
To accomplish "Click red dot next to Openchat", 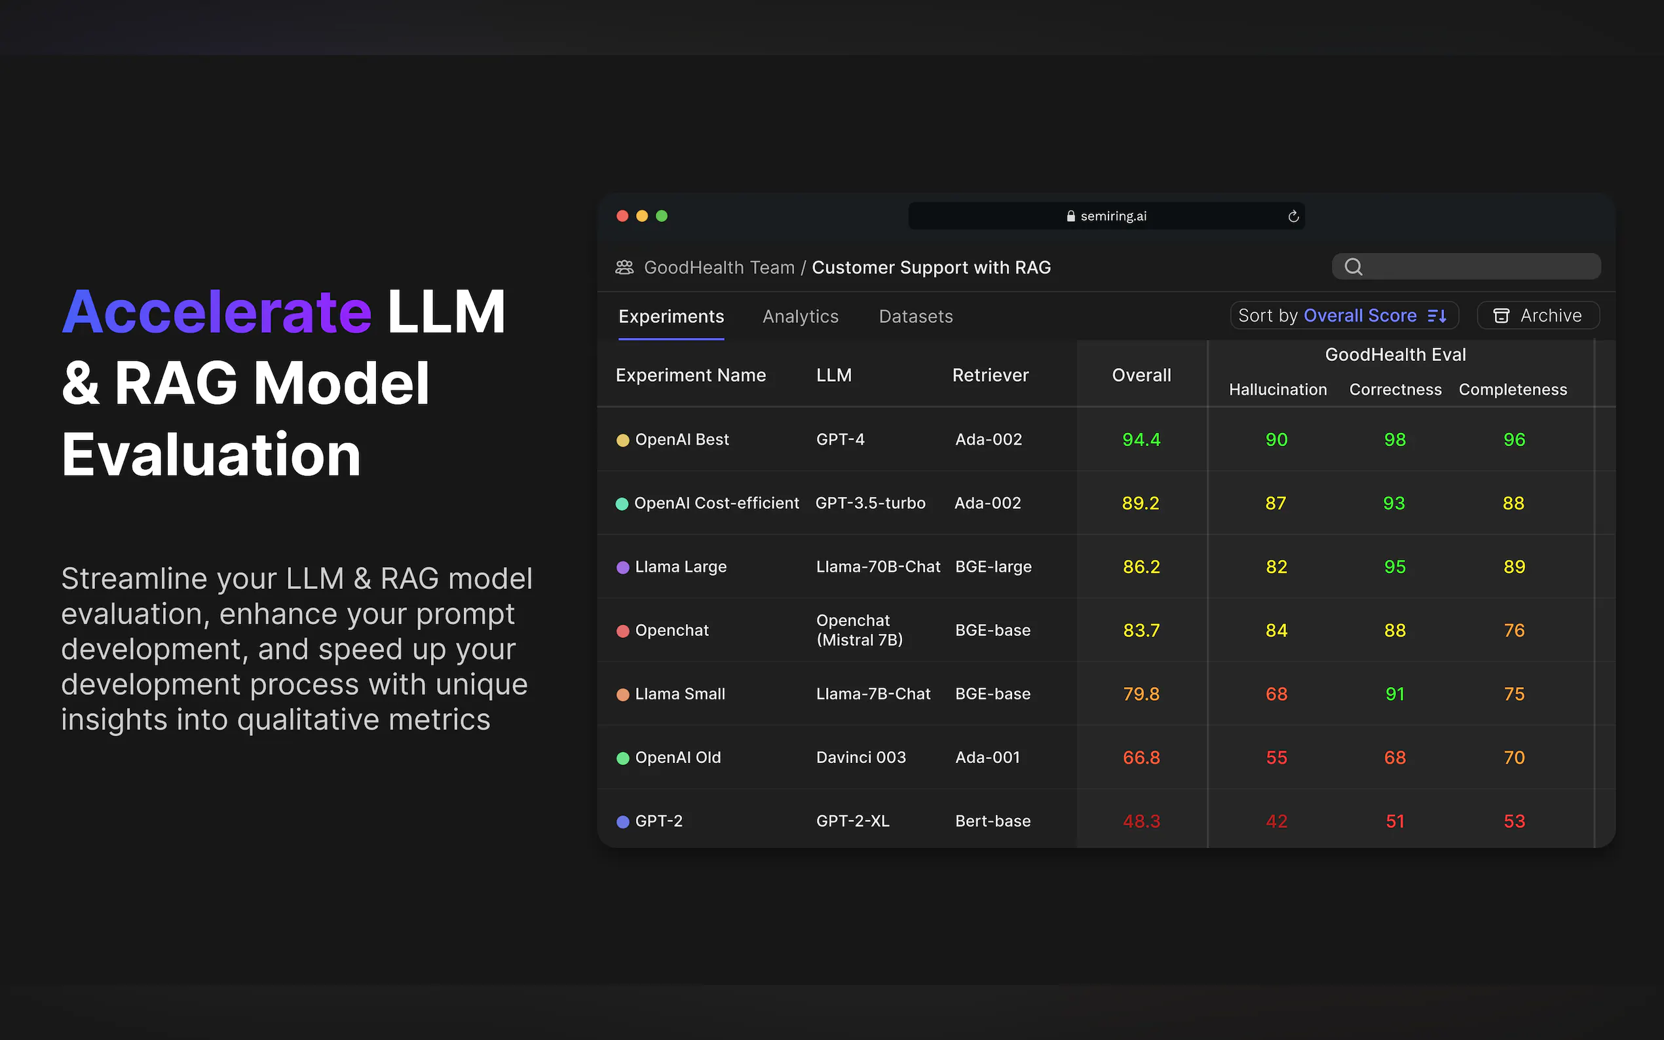I will pos(622,631).
